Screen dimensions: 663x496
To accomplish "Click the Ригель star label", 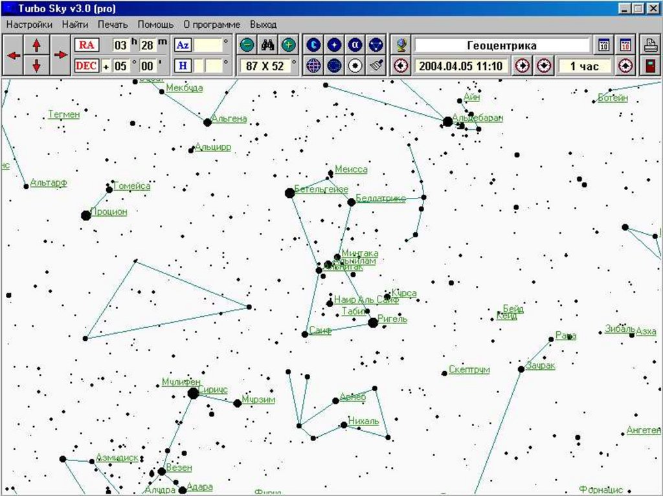I will [x=393, y=319].
